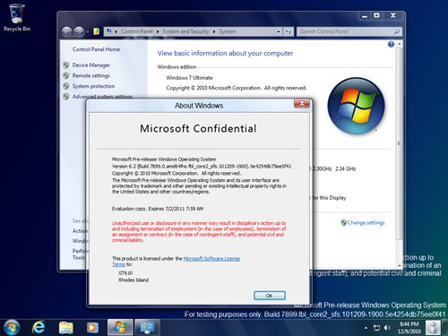Click the GT610 licensee name
The height and width of the screenshot is (336, 448).
coord(125,273)
